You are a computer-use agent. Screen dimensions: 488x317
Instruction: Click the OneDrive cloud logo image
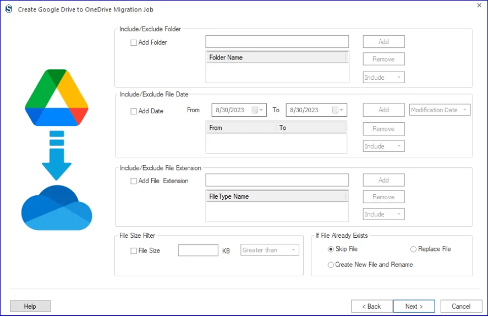[x=57, y=207]
